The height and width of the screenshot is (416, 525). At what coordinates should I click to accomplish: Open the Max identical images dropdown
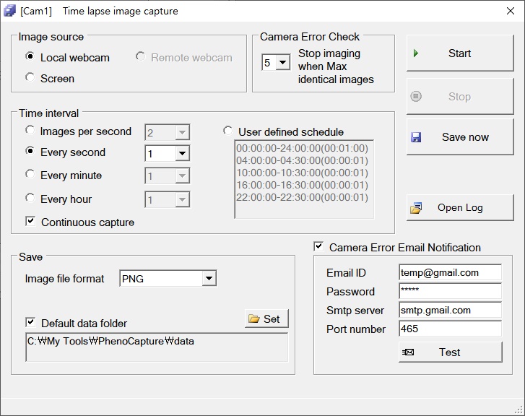(x=282, y=63)
